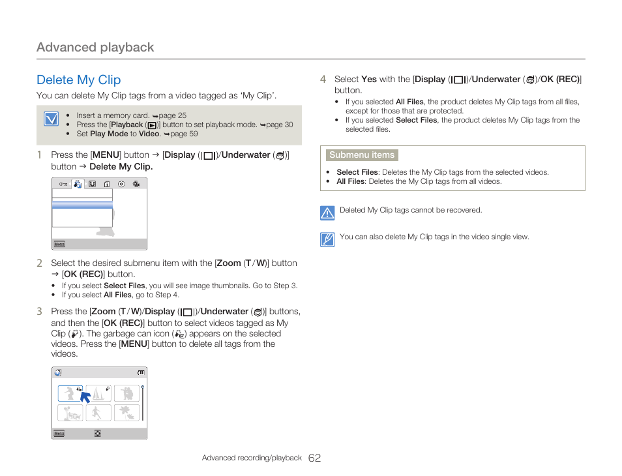Select the highlighted blue menu row
The width and height of the screenshot is (622, 476).
coord(82,204)
